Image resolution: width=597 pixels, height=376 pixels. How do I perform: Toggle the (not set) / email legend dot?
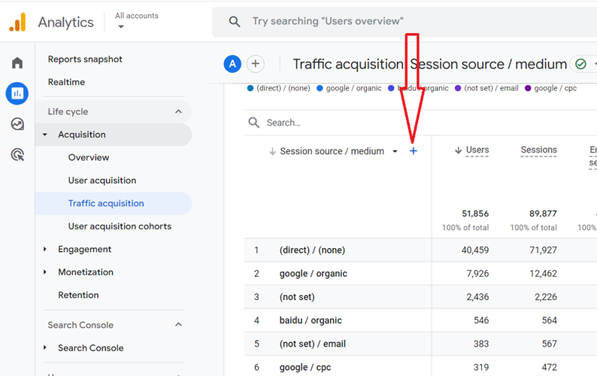tap(458, 89)
